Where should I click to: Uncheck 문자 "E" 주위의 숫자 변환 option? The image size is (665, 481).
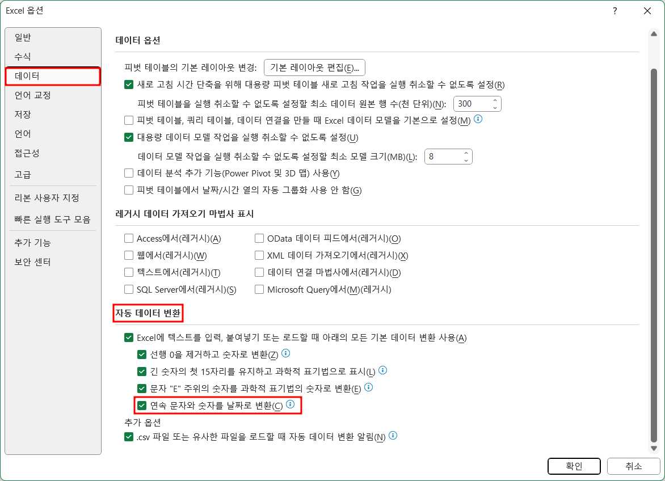(142, 389)
